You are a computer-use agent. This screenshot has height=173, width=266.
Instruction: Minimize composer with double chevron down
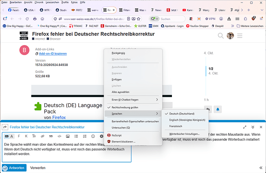pos(253,127)
